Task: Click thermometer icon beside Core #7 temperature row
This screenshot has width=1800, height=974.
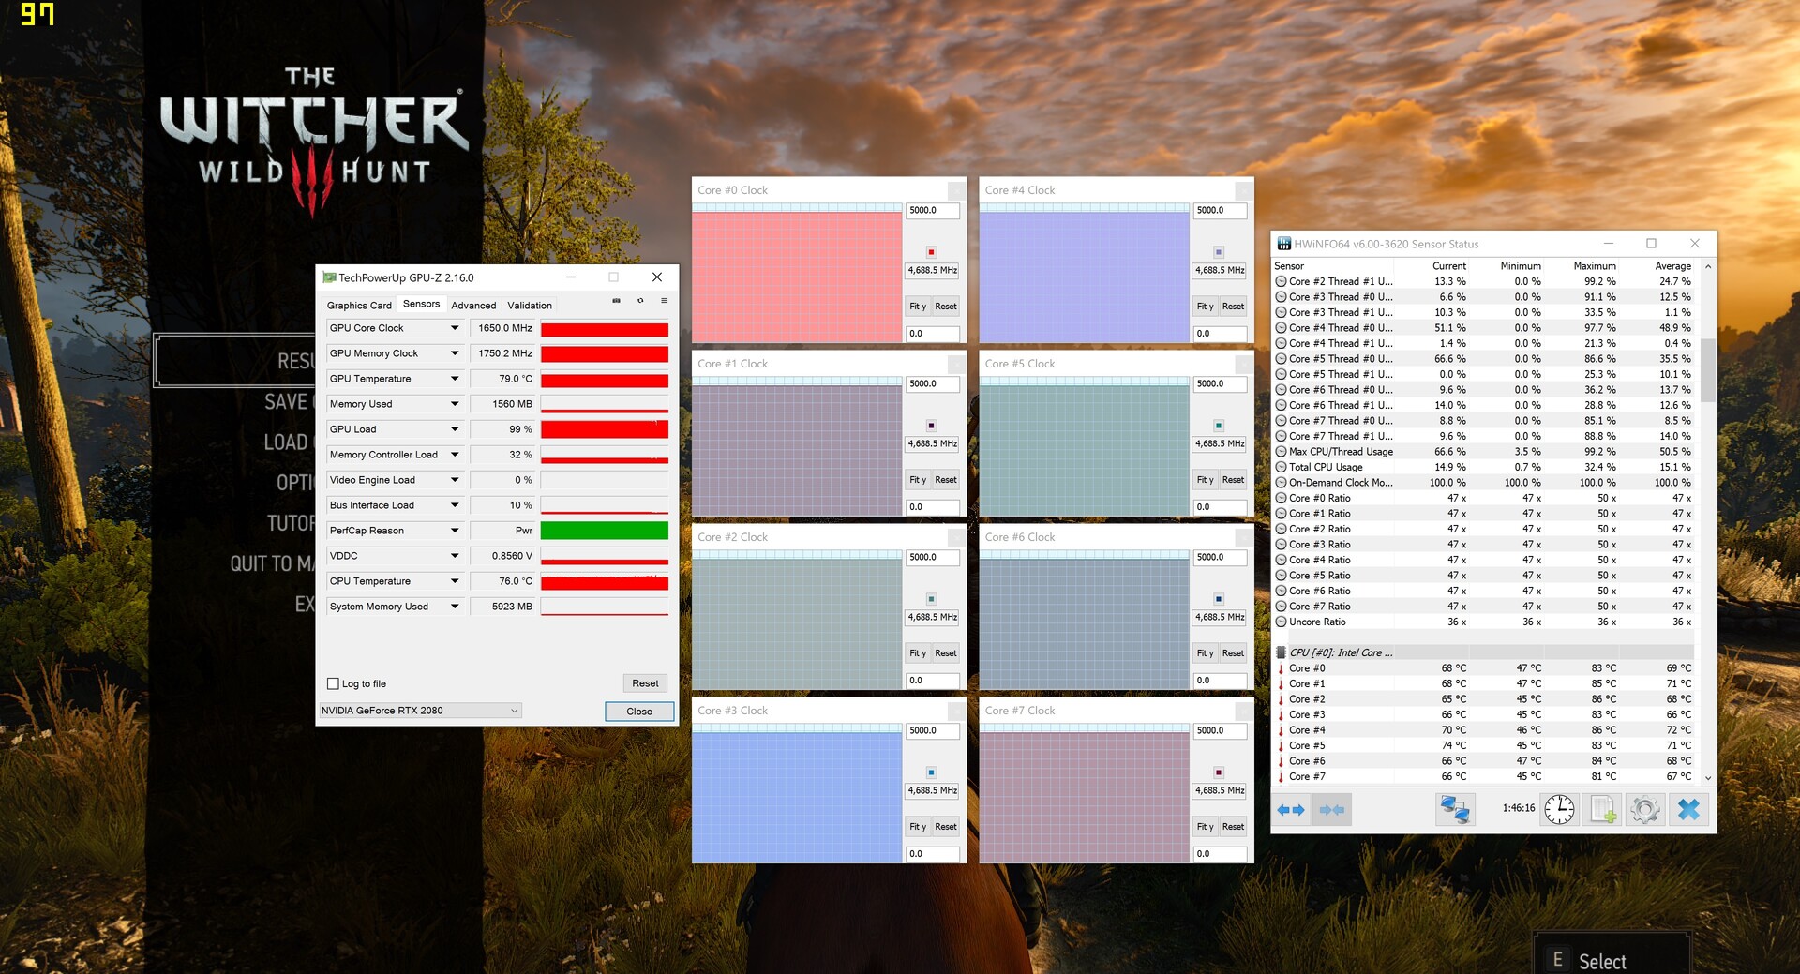Action: coord(1281,776)
